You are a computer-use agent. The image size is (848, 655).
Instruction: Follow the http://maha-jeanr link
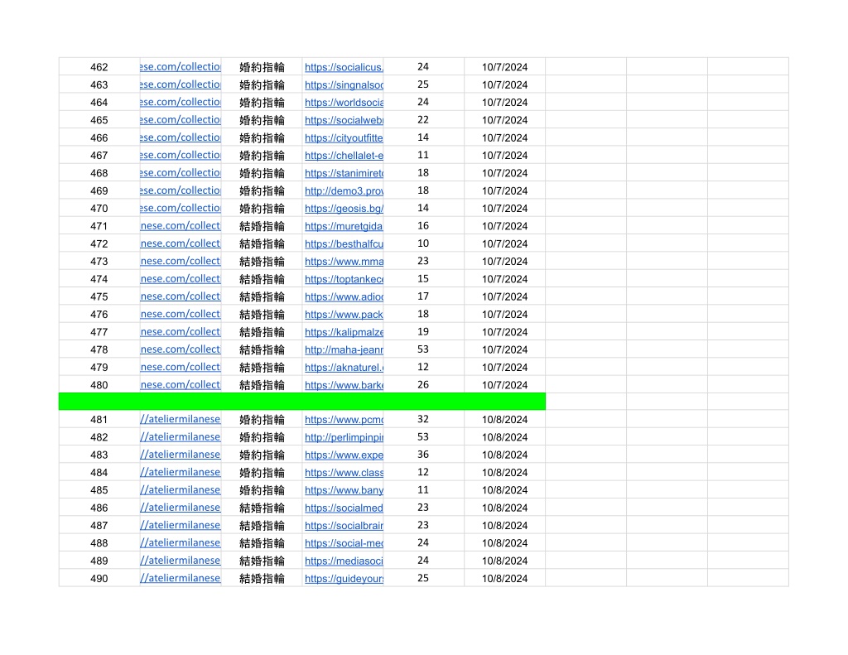tap(344, 350)
